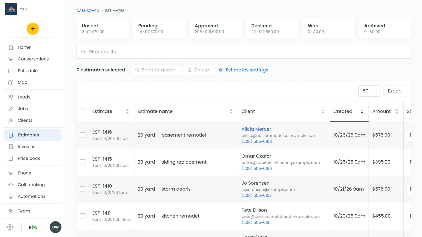Screen dimensions: 422x237
Task: Open Alicia Mercer client link
Action: [x=256, y=129]
